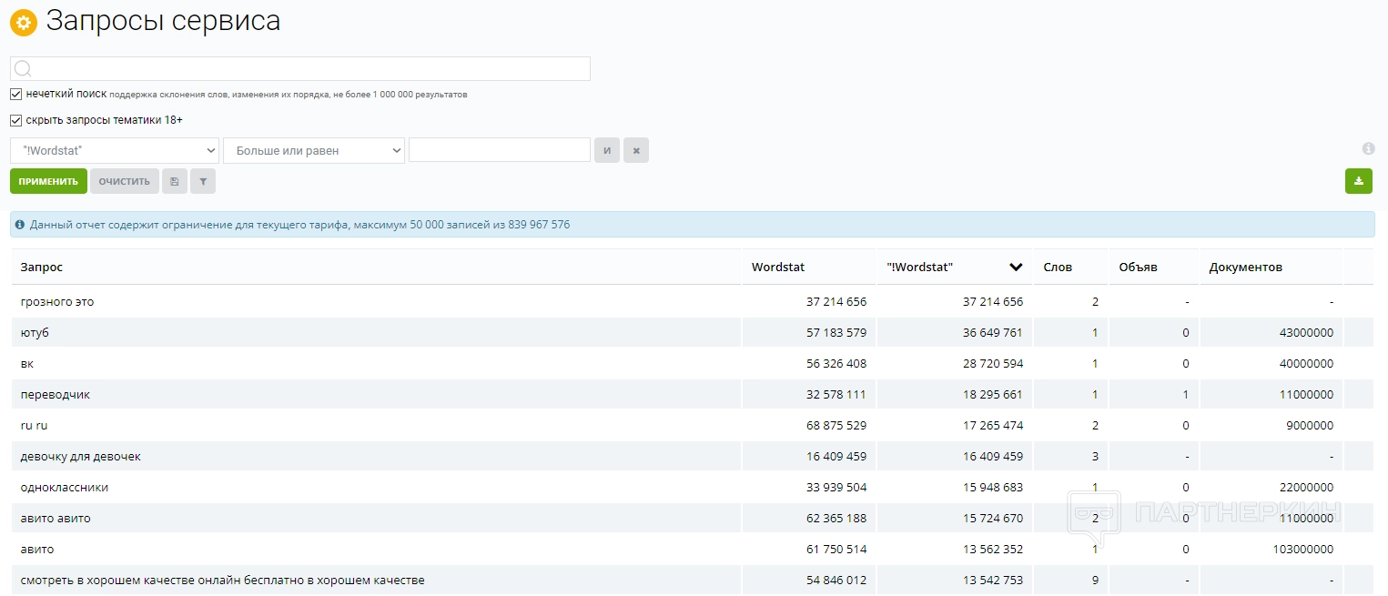Click the И operator button

tap(607, 150)
